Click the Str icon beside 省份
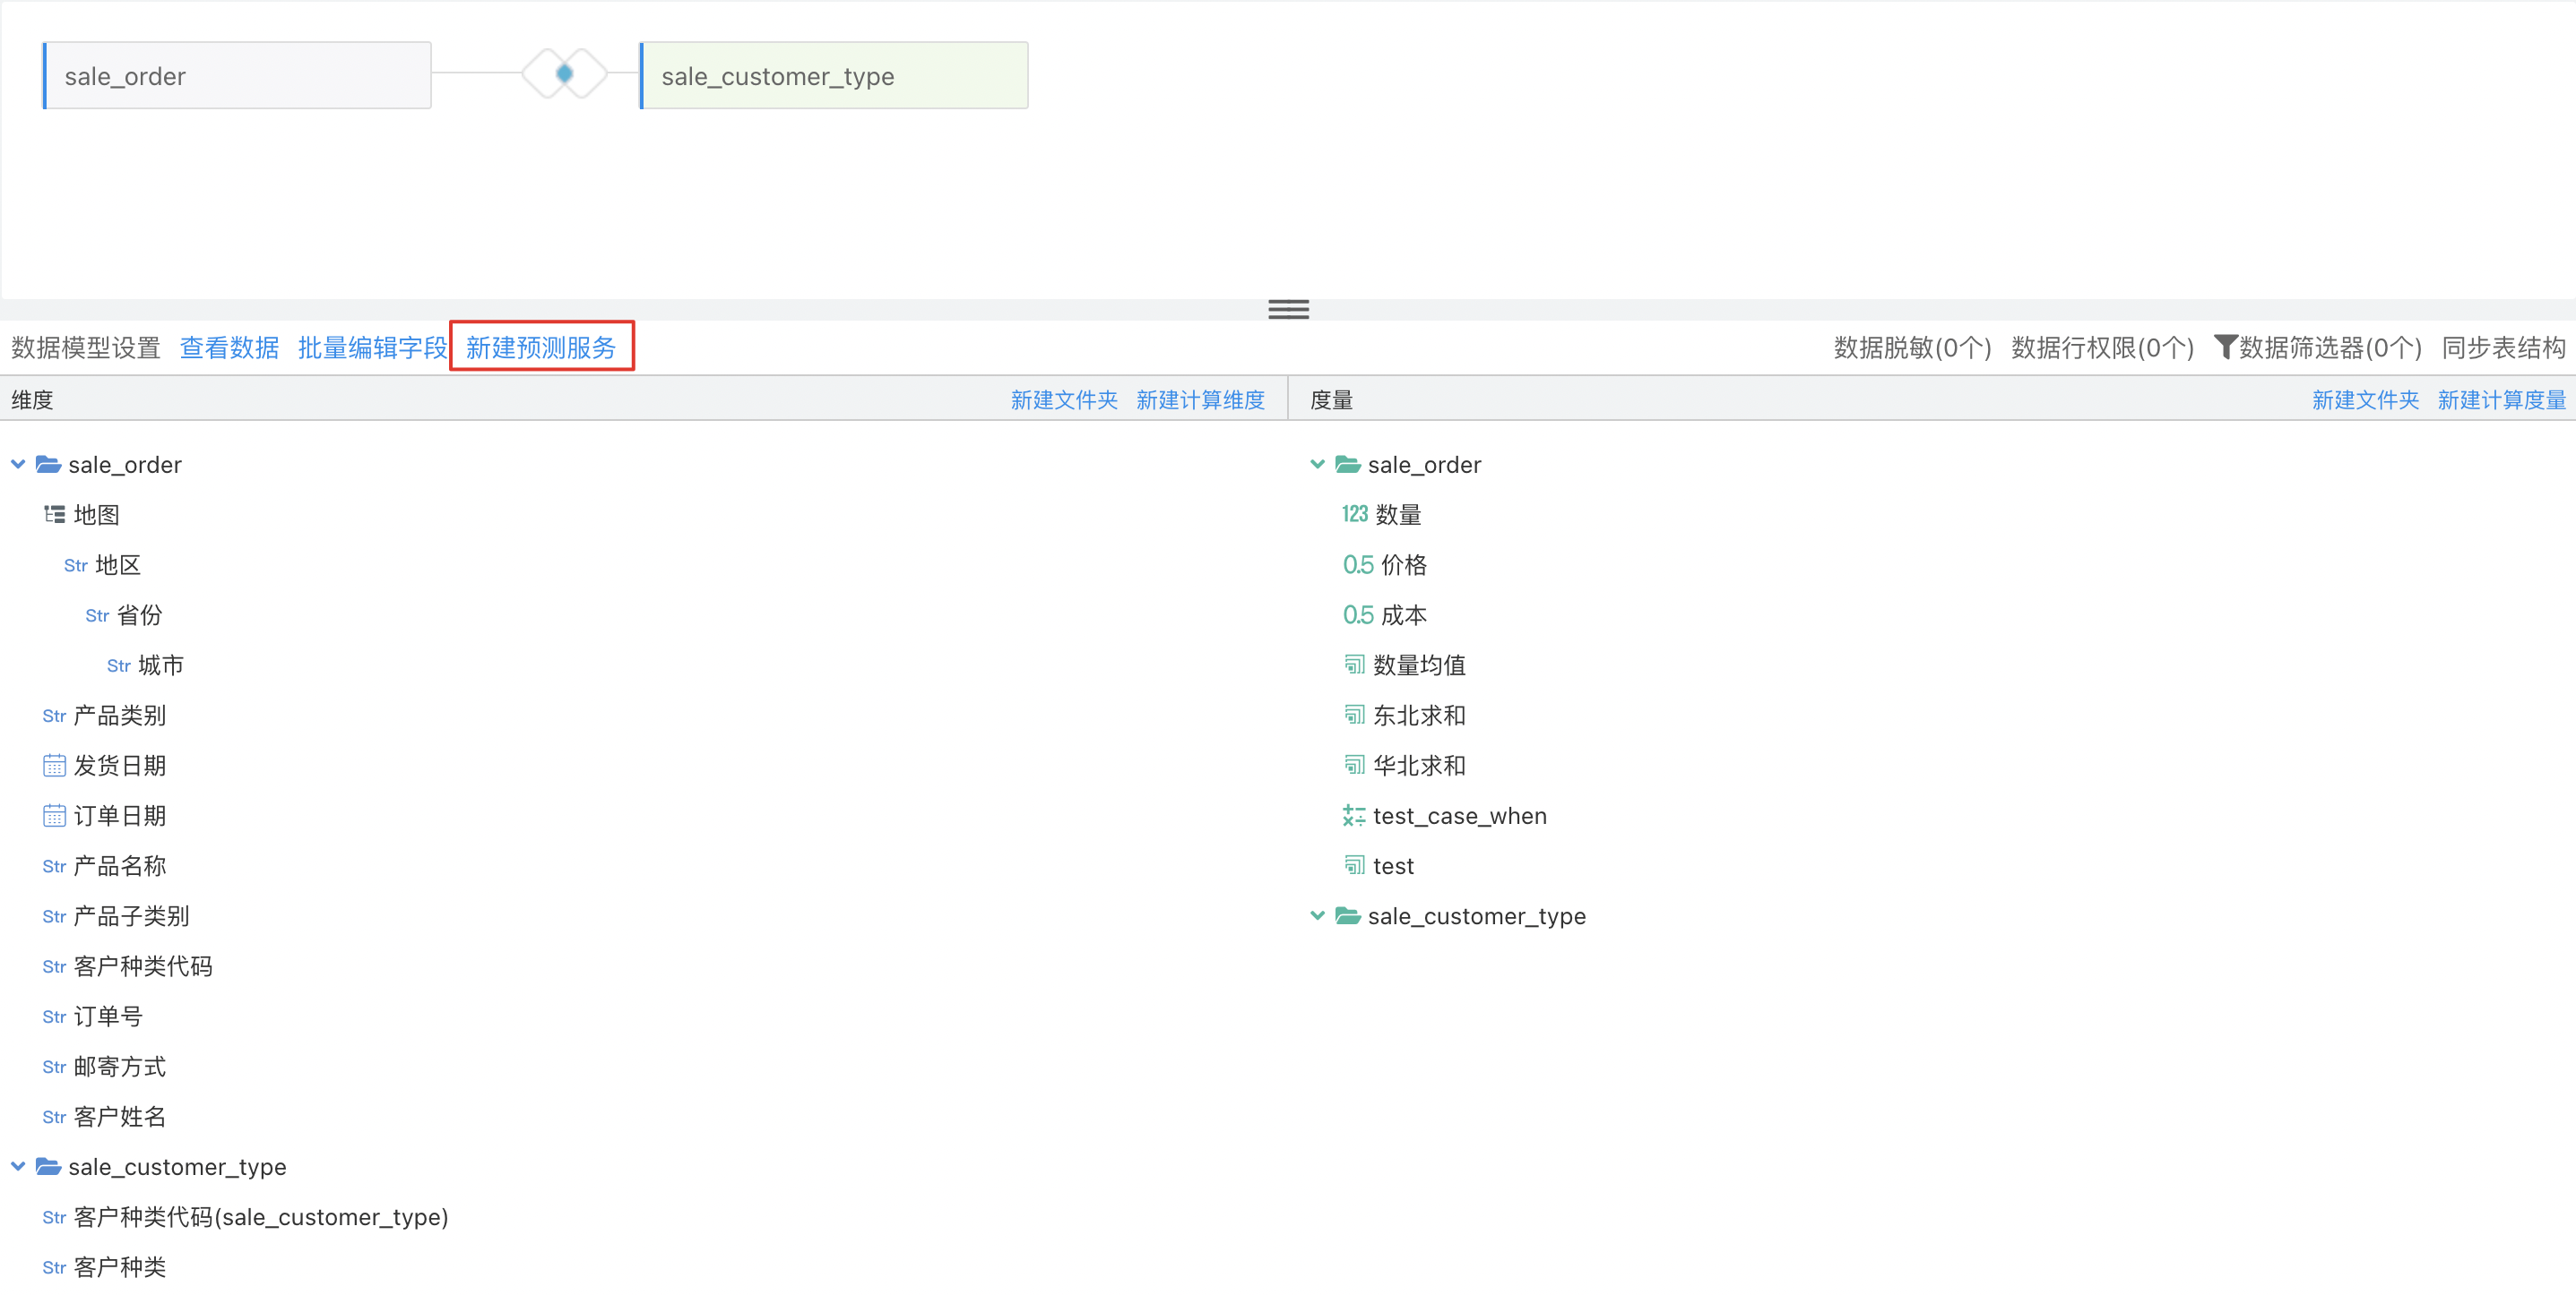The width and height of the screenshot is (2576, 1295). click(x=97, y=615)
